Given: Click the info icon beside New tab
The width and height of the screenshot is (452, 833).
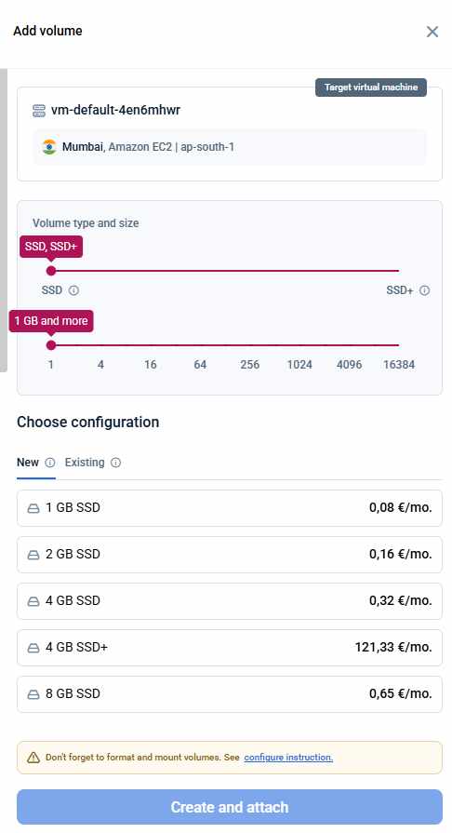Looking at the screenshot, I should point(50,463).
